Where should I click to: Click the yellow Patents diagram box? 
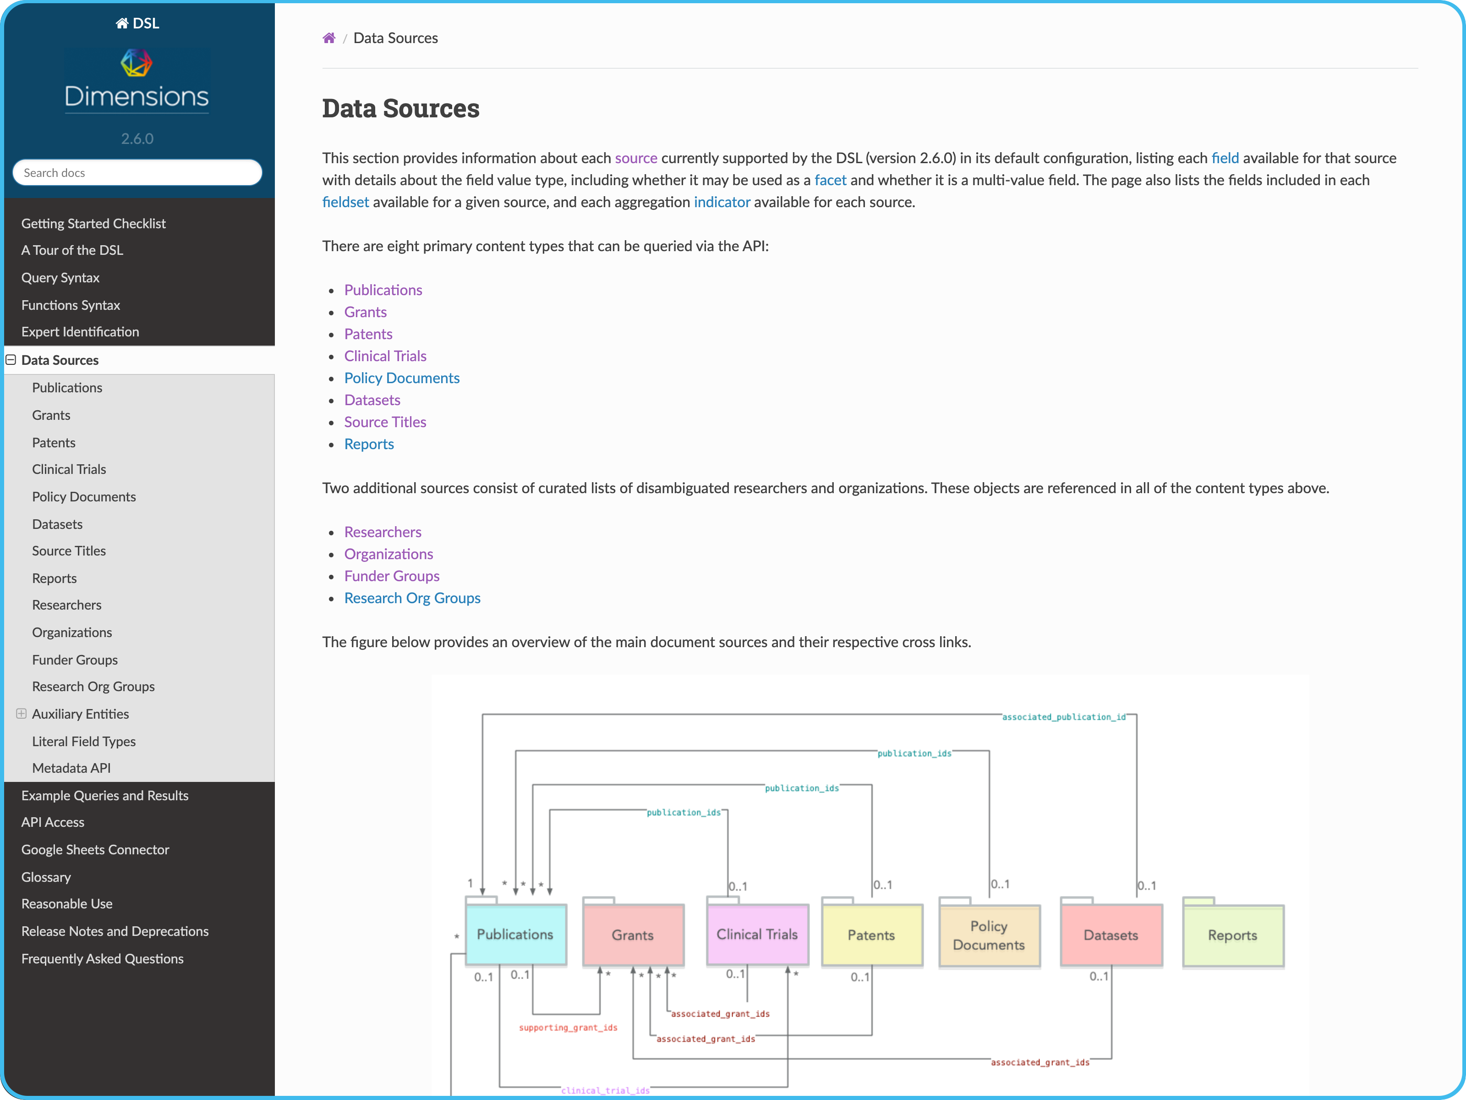871,935
